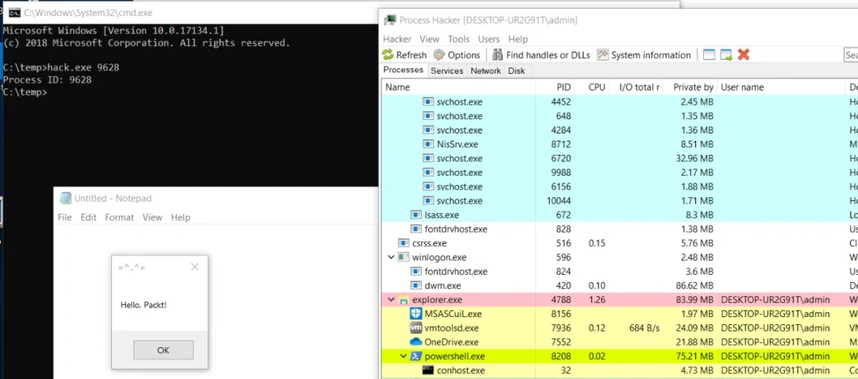
Task: Switch to the Network tab
Action: click(x=485, y=71)
